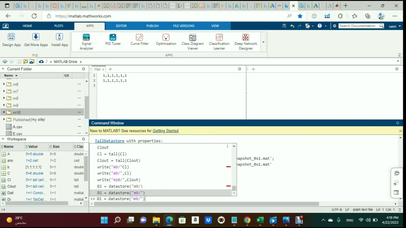406x228 pixels.
Task: Switch to the EDITOR tab
Action: (x=121, y=26)
